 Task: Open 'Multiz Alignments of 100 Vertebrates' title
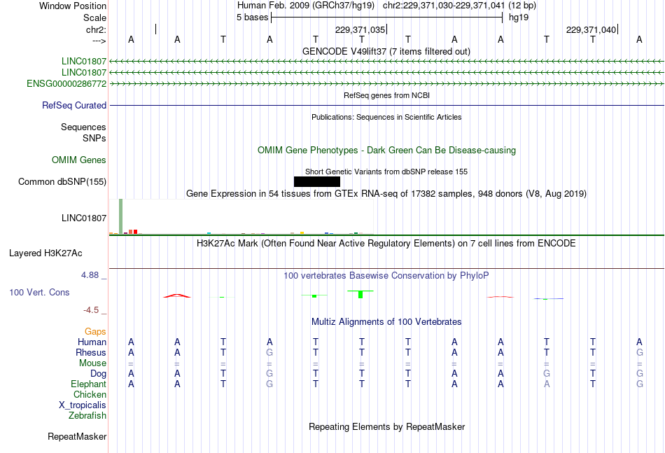386,321
